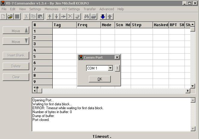The height and width of the screenshot is (139, 199).
Task: Click the VX-7 Commander title bar app icon
Action: point(3,3)
